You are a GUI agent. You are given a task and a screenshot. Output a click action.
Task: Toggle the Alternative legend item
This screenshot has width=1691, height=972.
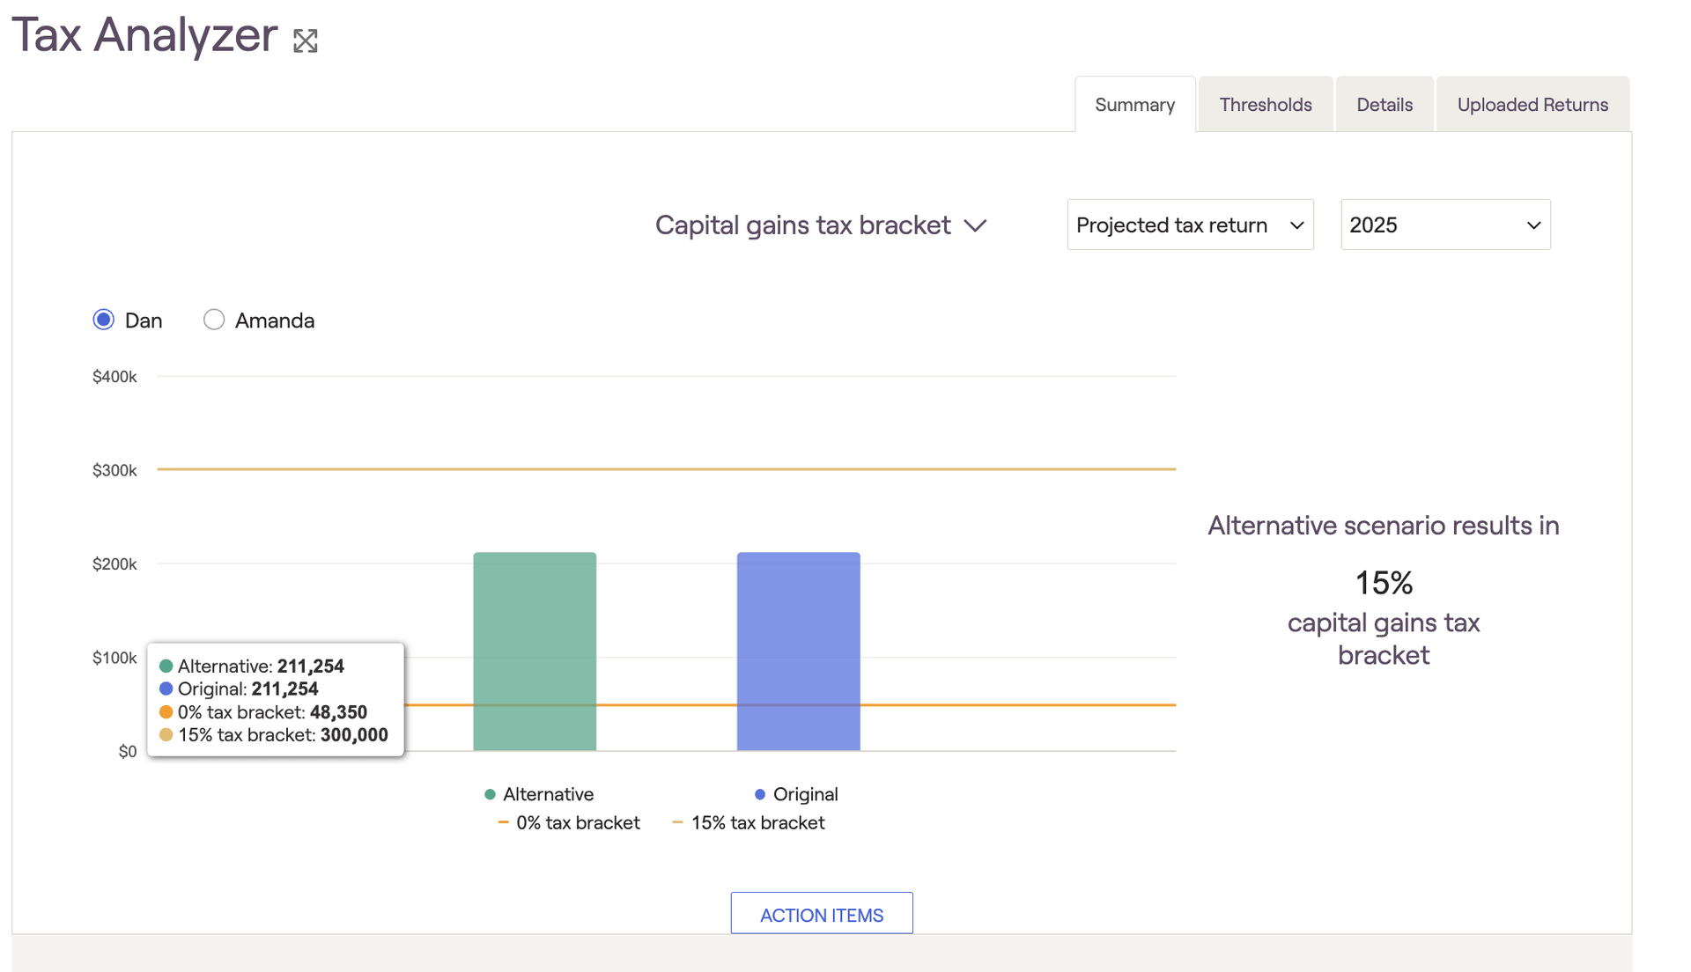point(539,794)
